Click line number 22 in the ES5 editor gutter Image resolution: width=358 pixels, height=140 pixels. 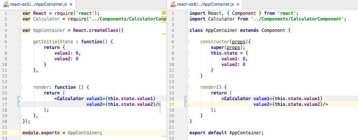pos(5,133)
